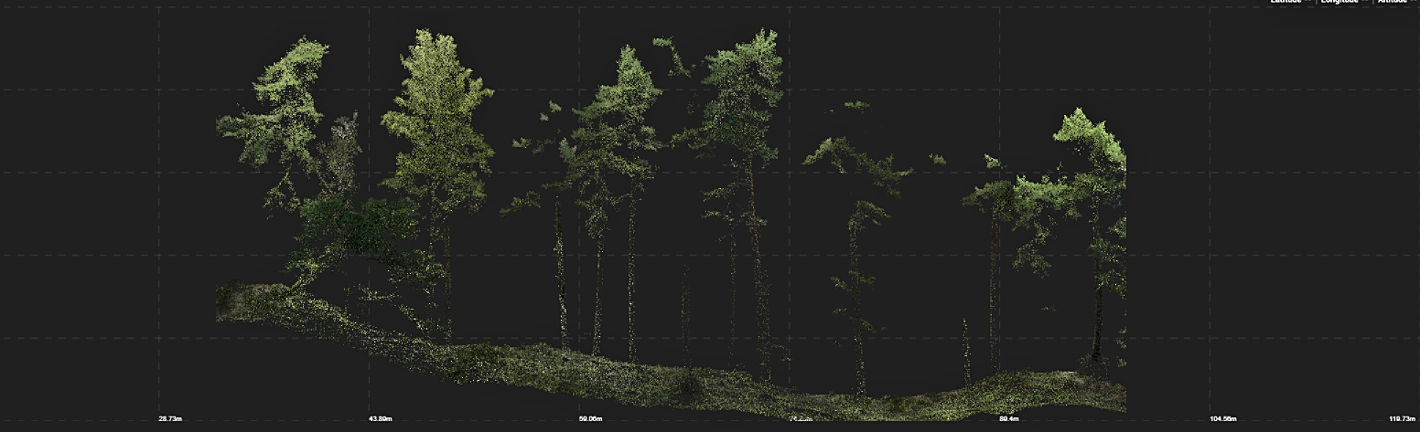Click the Altitude readout label

coord(1393,2)
